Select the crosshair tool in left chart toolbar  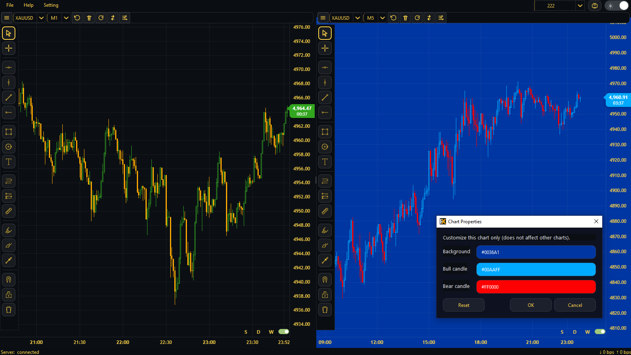pyautogui.click(x=9, y=48)
